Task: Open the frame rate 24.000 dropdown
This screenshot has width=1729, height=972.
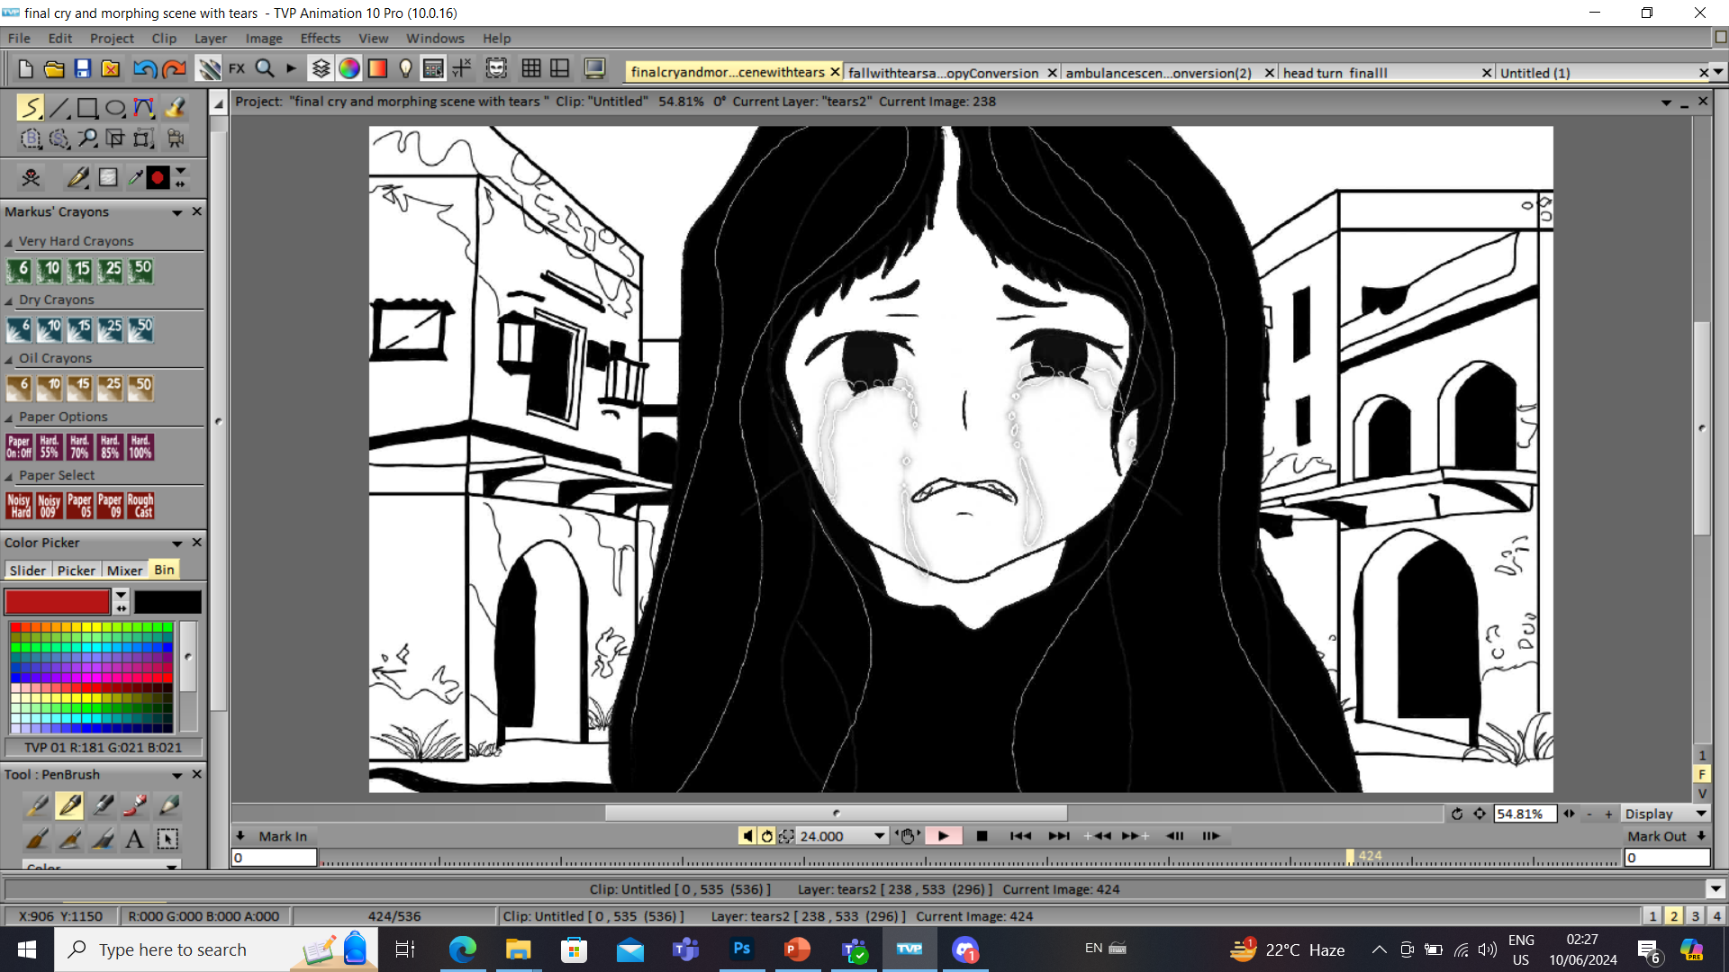Action: point(879,836)
